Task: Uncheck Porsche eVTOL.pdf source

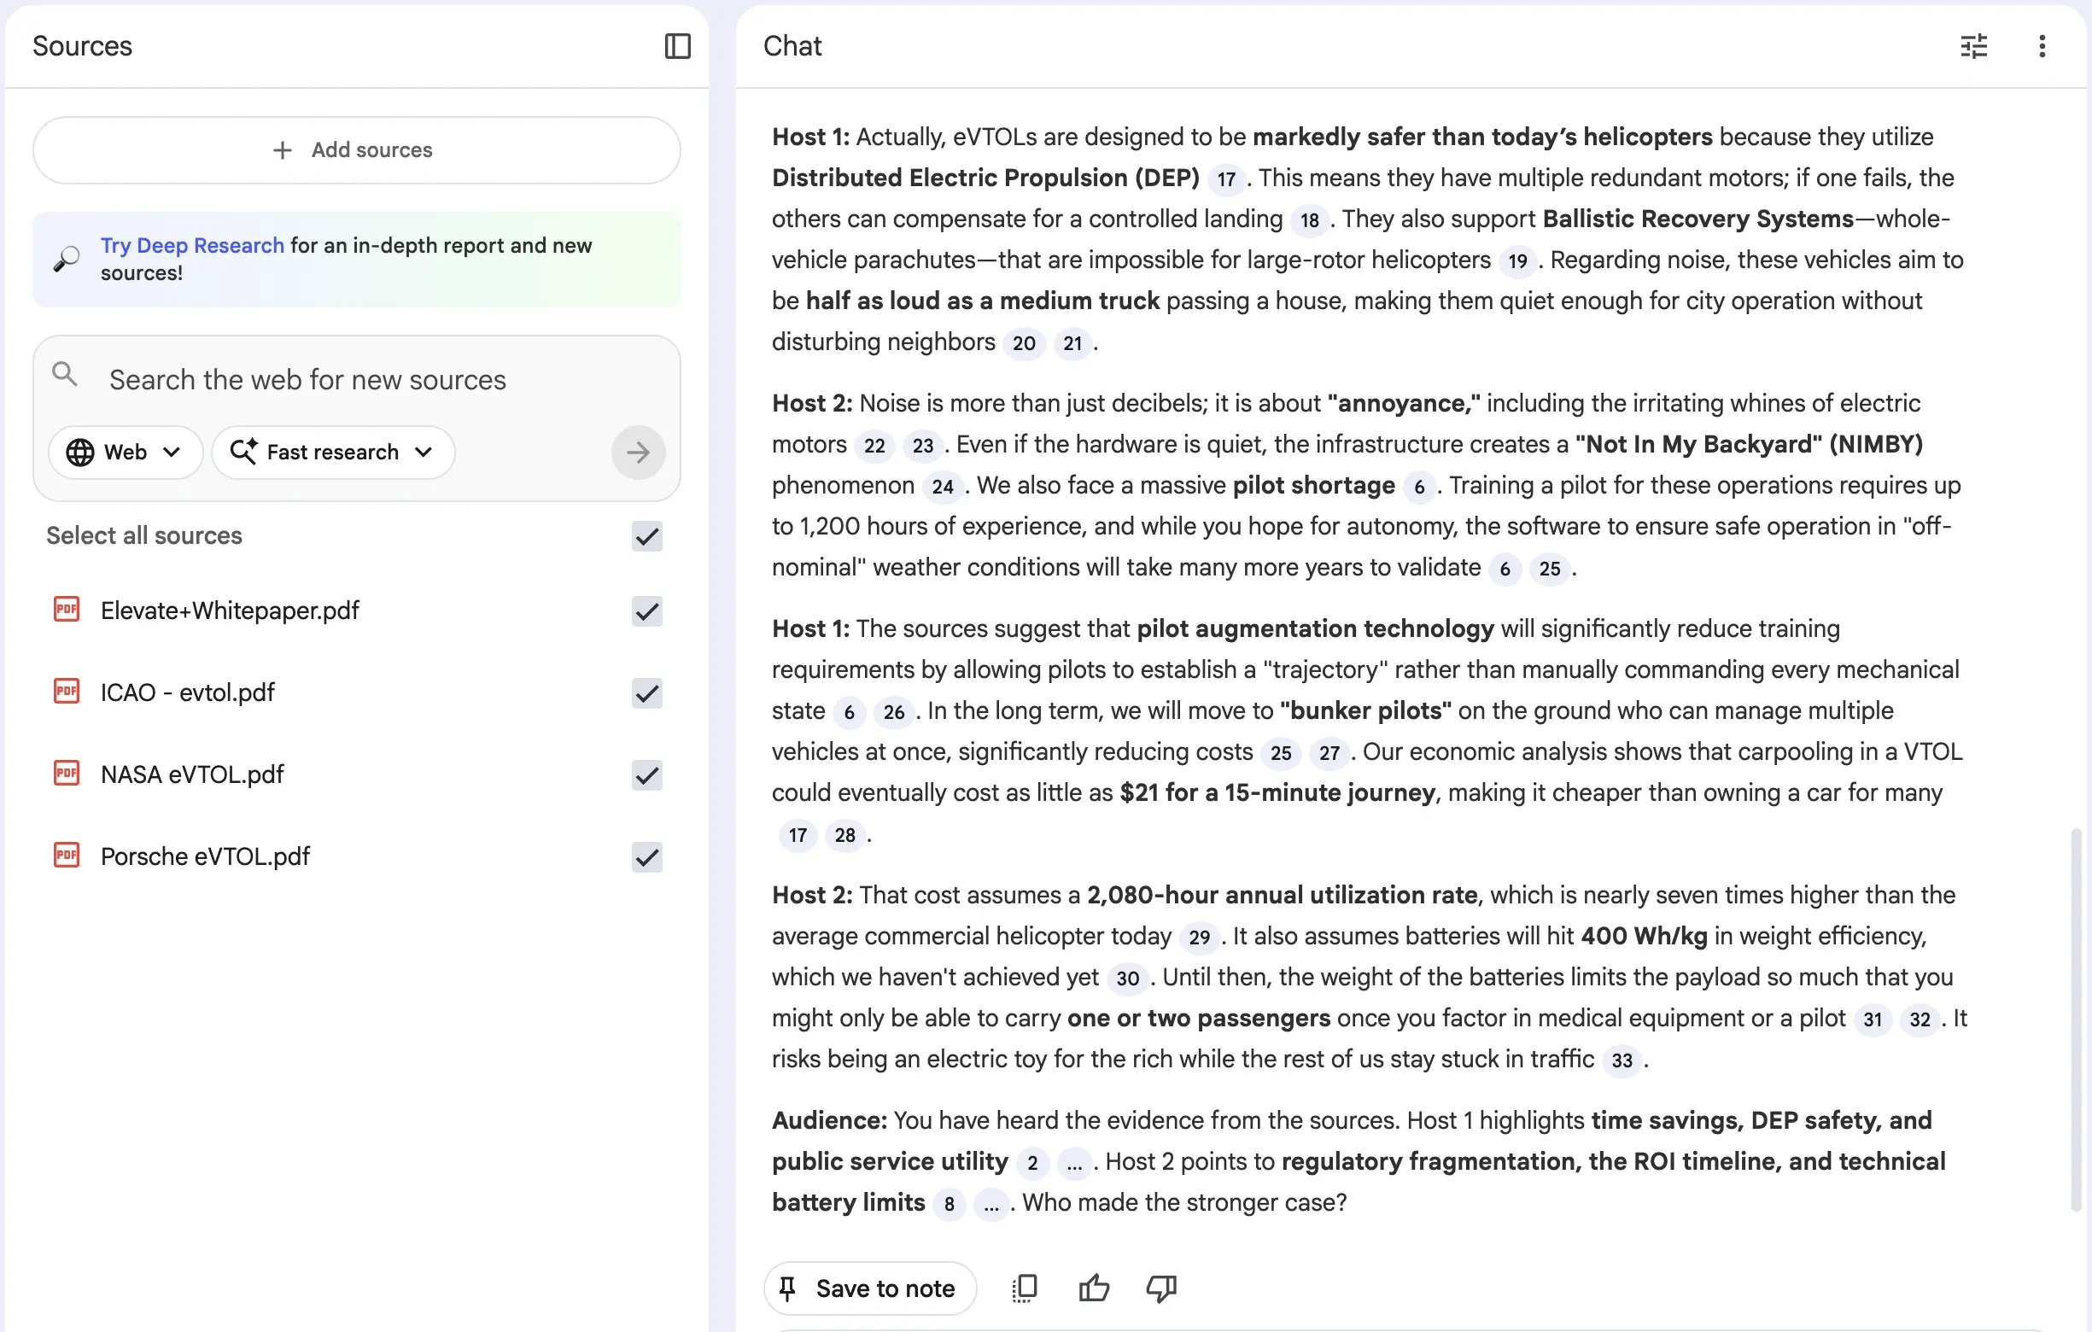Action: click(646, 856)
